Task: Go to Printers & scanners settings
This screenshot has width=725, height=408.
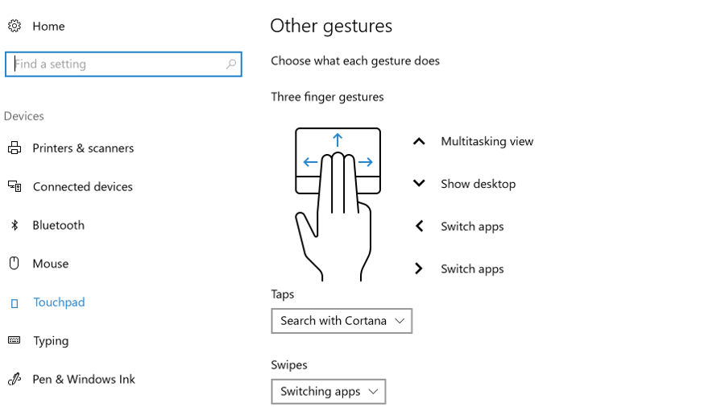Action: [83, 148]
